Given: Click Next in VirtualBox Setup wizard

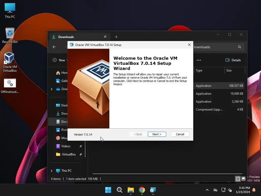Looking at the screenshot, I should click(x=157, y=134).
